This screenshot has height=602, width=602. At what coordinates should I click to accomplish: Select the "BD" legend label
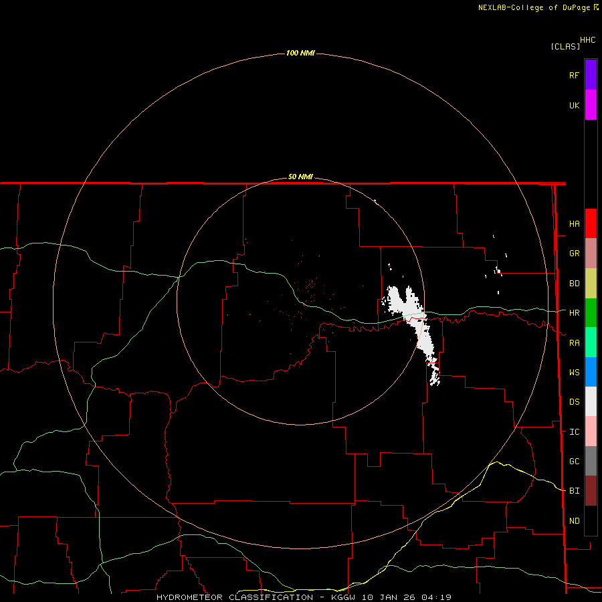pos(574,284)
